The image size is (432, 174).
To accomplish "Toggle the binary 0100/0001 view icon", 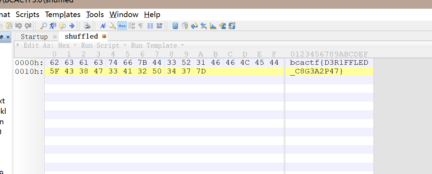I will click(x=159, y=26).
